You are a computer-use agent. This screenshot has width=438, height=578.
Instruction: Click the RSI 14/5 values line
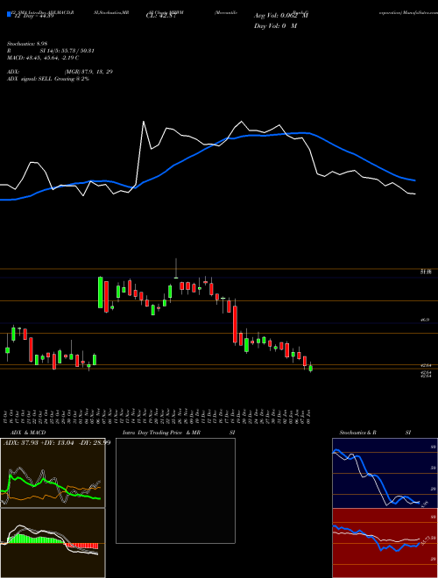[51, 51]
